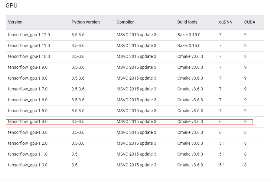The height and width of the screenshot is (183, 271).
Task: Click the tensorflow_gpu-1.1.0 cell
Action: [28, 154]
